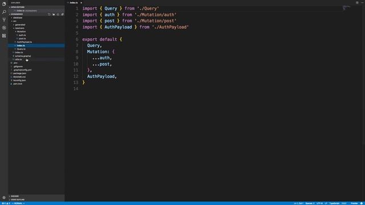This screenshot has height=205, width=365.
Task: Collapse the src folder
Action: 14,21
